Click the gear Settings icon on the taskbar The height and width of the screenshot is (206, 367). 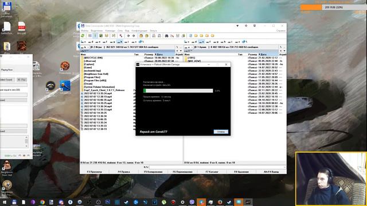point(182,202)
